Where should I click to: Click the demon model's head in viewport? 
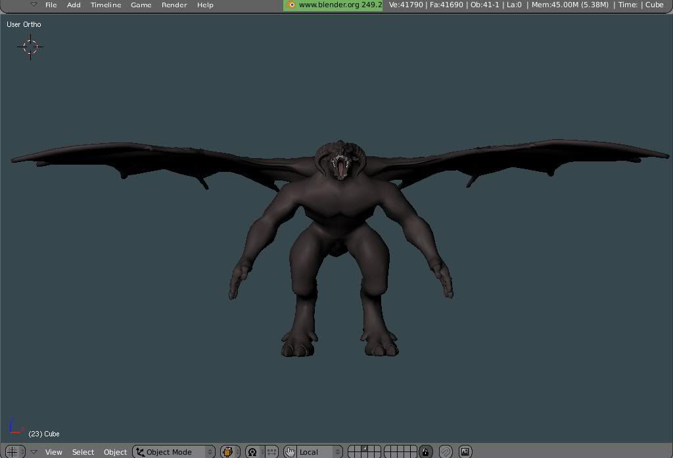click(340, 161)
